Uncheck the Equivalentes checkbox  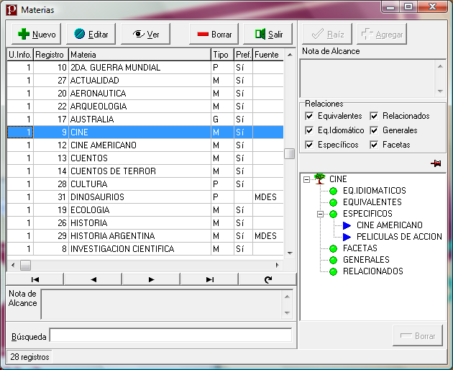click(309, 116)
